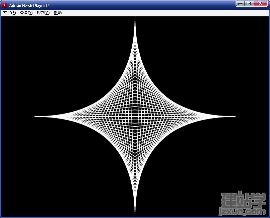Click the Adobe Flash Player 9 title text

pos(29,5)
